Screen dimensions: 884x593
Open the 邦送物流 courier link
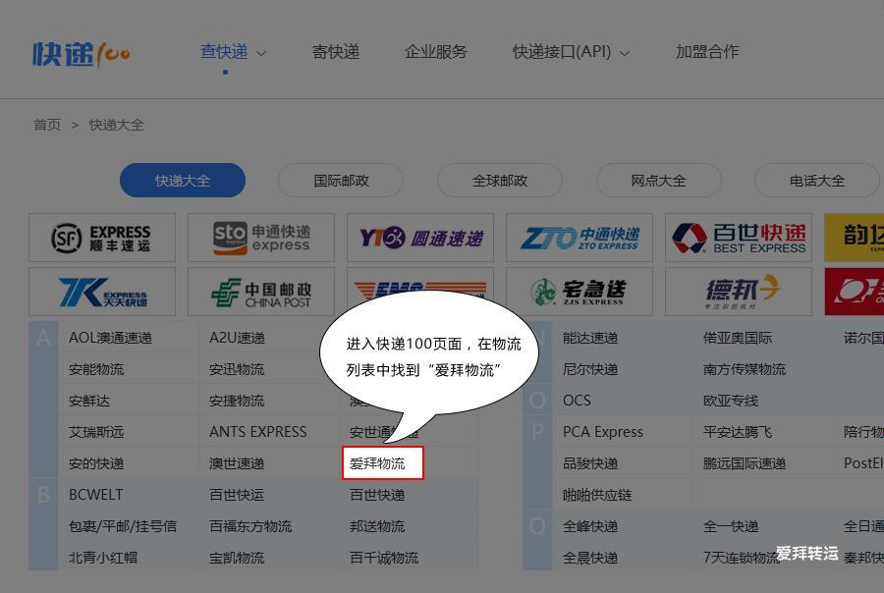pos(377,526)
